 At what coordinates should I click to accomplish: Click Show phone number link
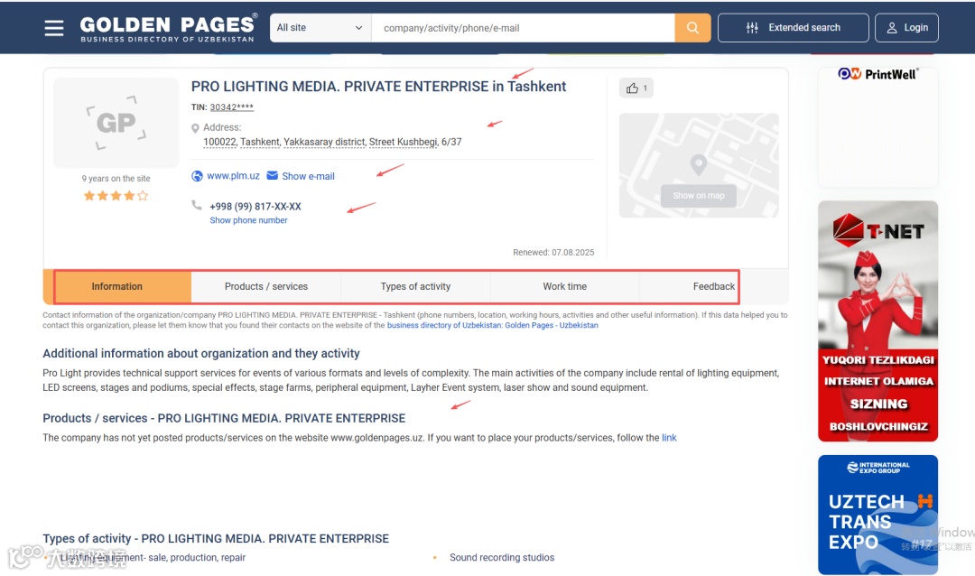(x=249, y=220)
